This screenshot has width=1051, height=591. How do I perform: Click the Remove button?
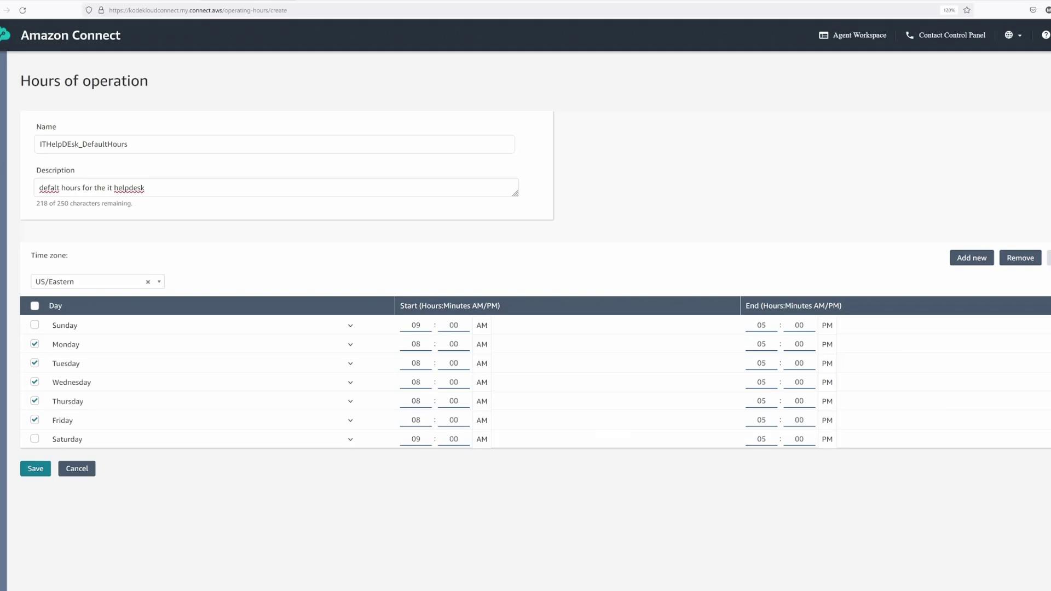point(1020,258)
